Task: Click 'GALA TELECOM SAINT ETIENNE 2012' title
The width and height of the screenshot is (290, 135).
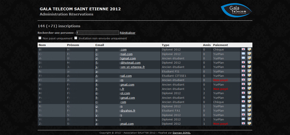Action: click(x=80, y=9)
